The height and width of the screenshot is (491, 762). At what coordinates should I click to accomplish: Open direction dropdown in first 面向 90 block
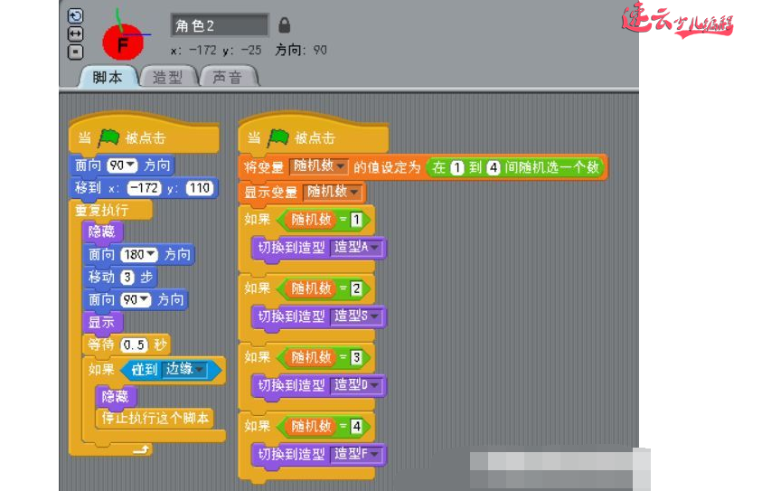(130, 165)
